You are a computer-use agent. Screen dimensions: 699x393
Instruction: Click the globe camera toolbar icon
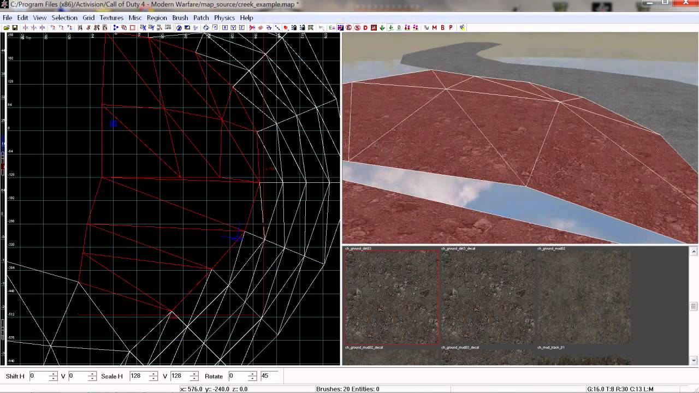tap(179, 27)
